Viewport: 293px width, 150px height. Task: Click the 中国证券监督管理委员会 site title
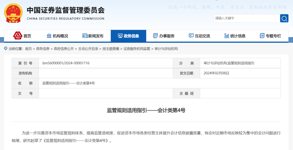[x=65, y=10]
